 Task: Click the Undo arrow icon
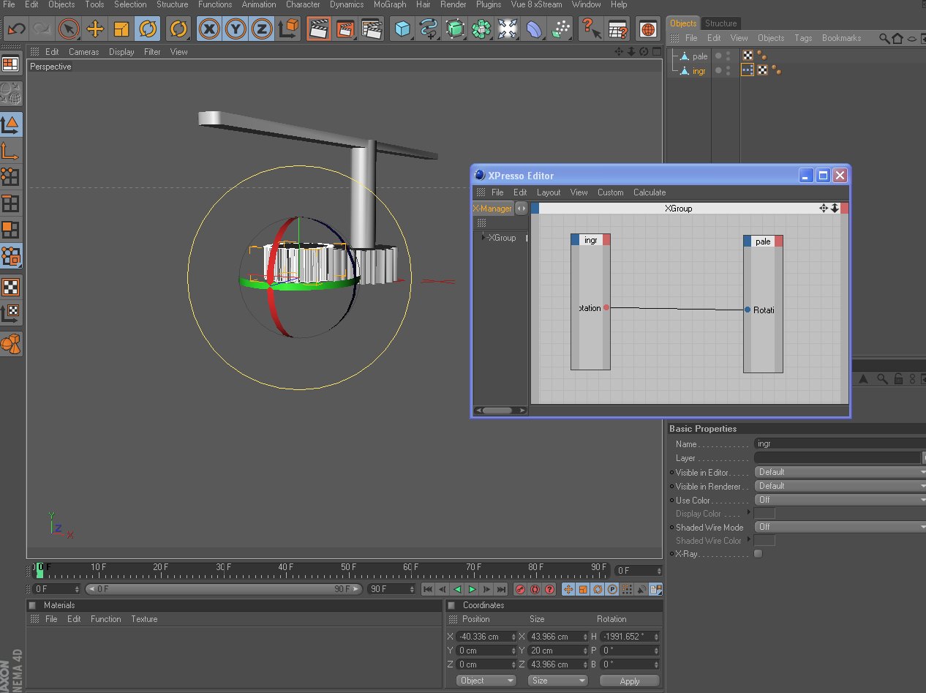click(x=16, y=29)
